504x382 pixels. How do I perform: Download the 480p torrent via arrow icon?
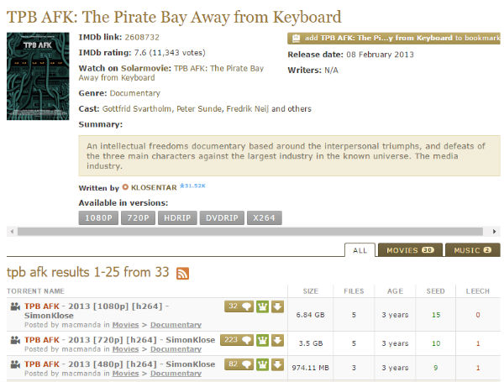(x=277, y=364)
